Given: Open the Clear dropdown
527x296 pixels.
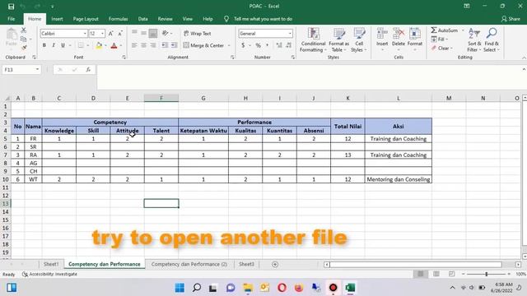Looking at the screenshot, I should 442,49.
